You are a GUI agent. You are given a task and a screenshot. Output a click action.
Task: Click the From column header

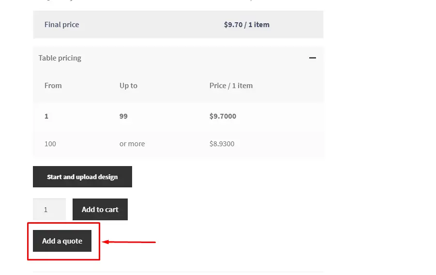[x=53, y=85]
